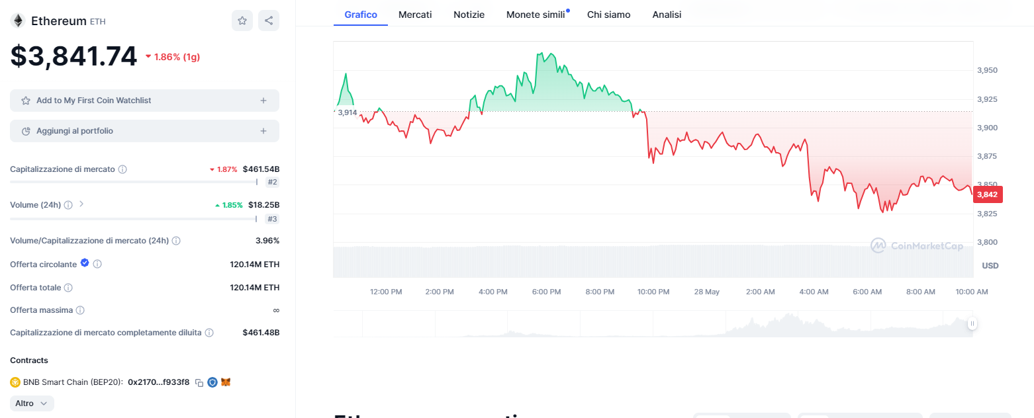
Task: Click info icon next to Offerta circolante
Action: click(97, 264)
